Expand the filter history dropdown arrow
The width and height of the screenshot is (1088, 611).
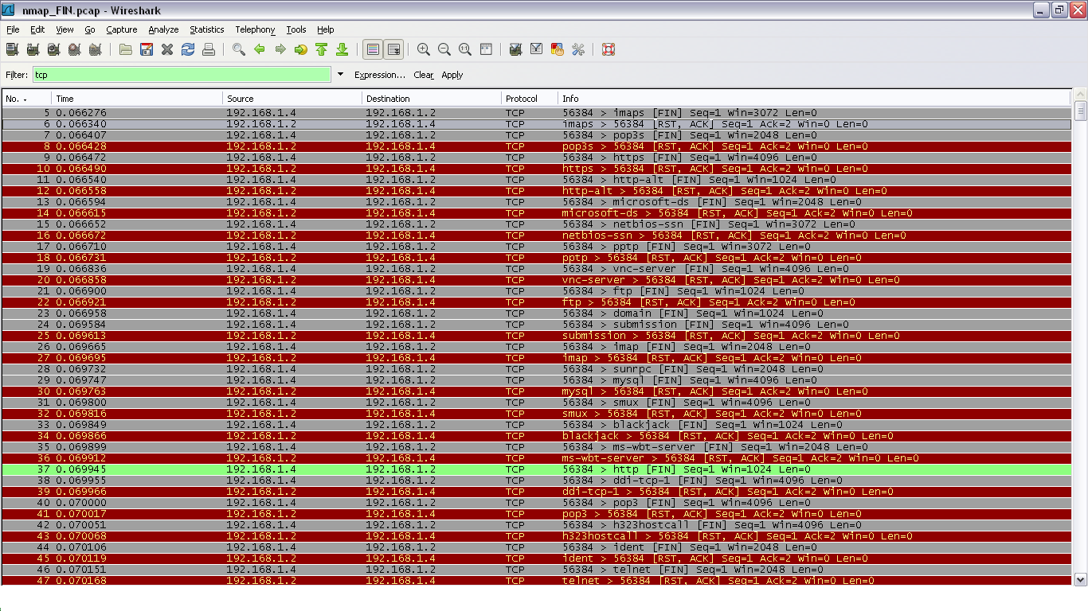340,75
